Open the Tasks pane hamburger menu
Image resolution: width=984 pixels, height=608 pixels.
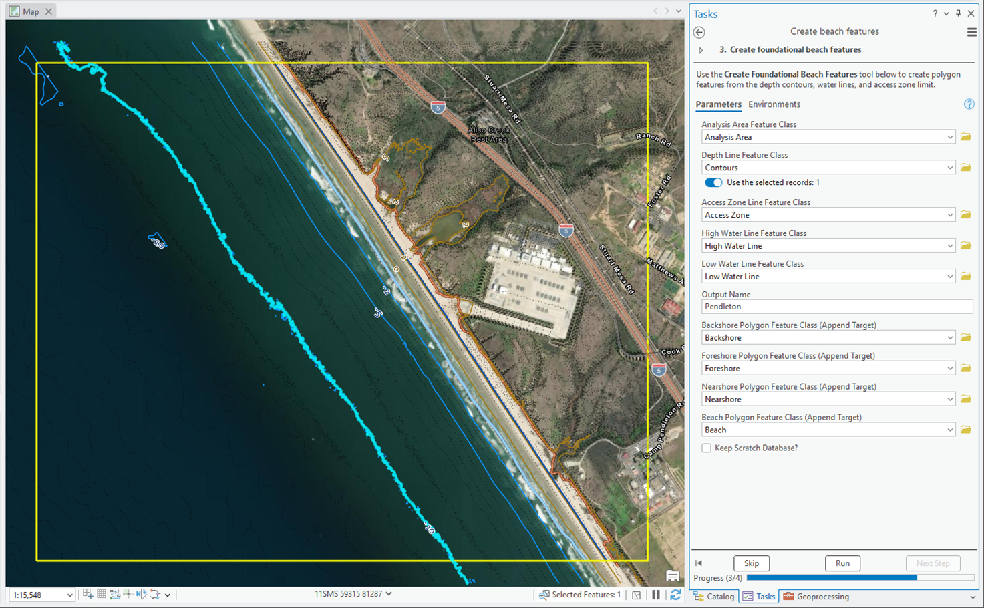tap(971, 32)
